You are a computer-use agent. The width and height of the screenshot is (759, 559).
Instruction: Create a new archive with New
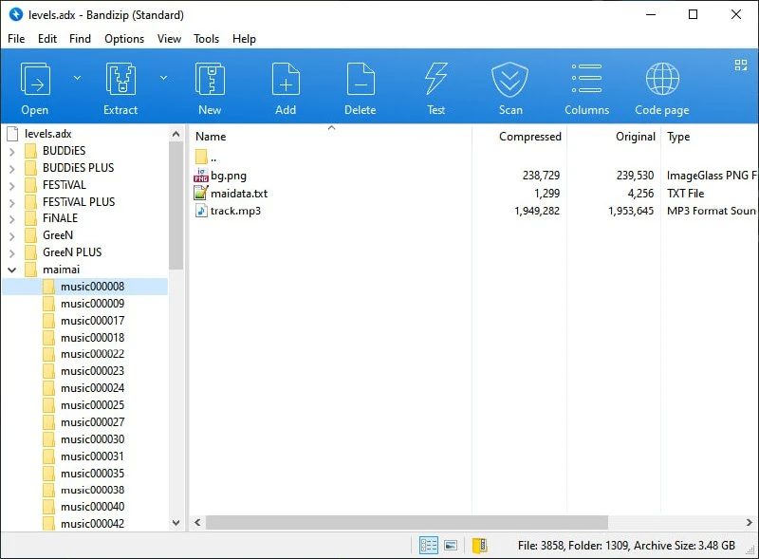(x=210, y=81)
